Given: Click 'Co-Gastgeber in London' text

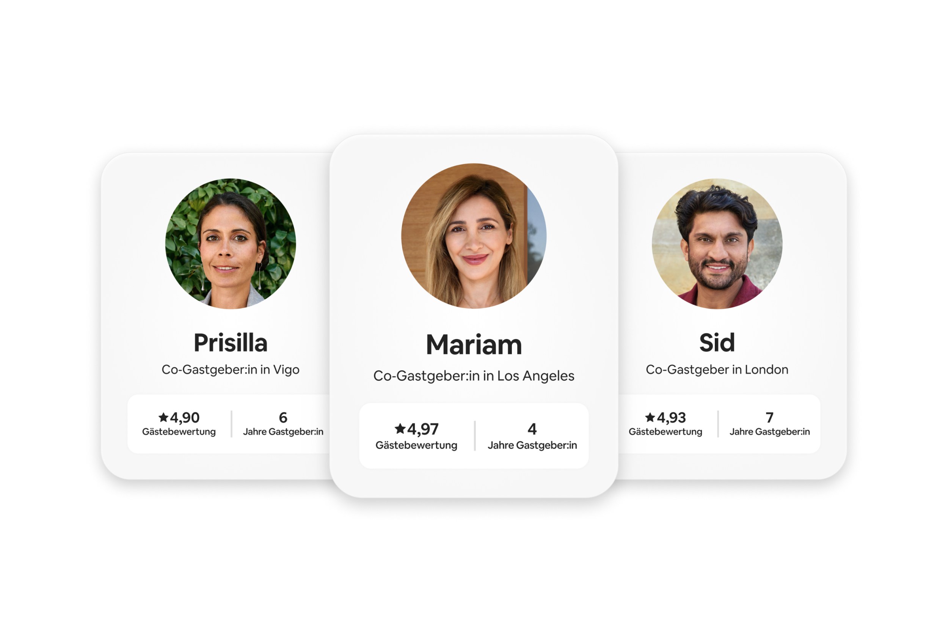Looking at the screenshot, I should click(717, 369).
